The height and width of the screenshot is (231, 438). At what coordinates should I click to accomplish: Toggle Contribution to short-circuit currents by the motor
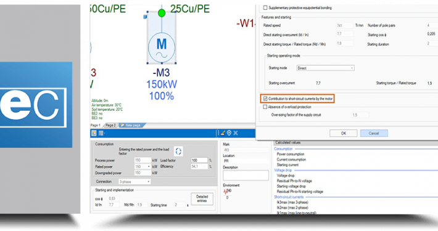tap(265, 99)
